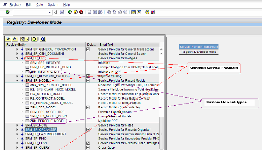The image size is (262, 151).
Task: Open the Registry menu
Action: [x=15, y=5]
